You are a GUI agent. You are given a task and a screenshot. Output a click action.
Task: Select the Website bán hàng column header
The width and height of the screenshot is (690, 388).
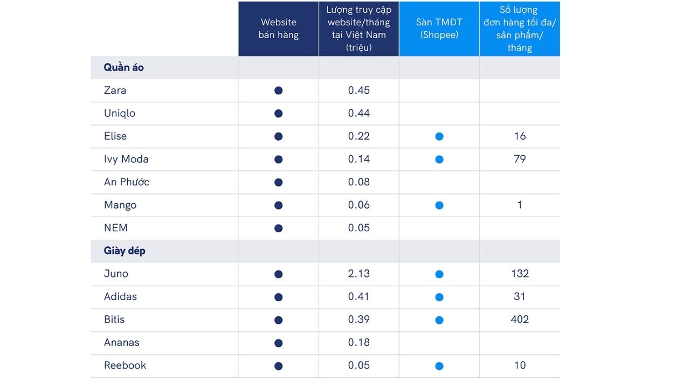coord(278,29)
